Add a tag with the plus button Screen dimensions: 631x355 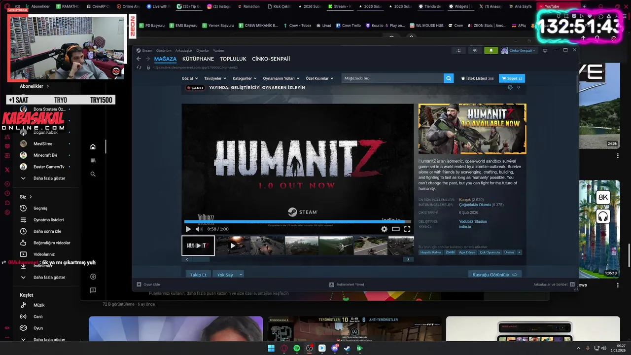pos(519,252)
